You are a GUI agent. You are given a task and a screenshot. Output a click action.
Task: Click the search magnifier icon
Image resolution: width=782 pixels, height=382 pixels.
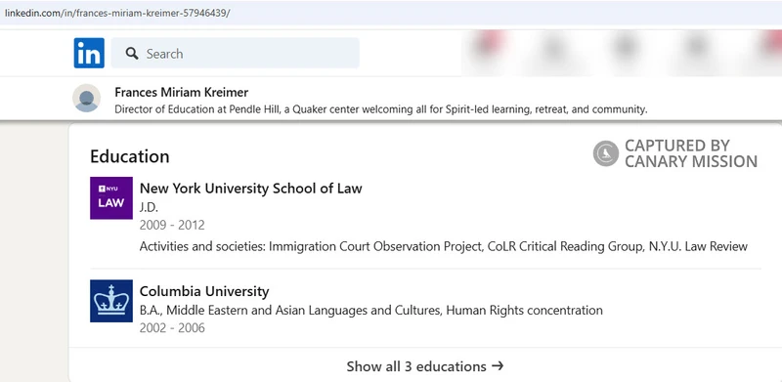click(x=132, y=54)
